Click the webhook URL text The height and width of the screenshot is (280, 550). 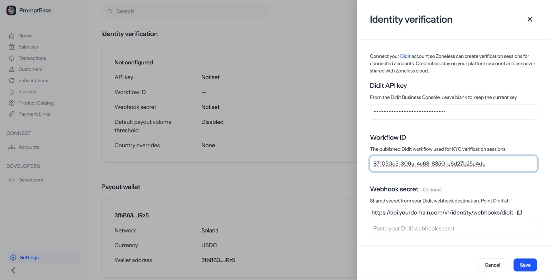point(442,213)
